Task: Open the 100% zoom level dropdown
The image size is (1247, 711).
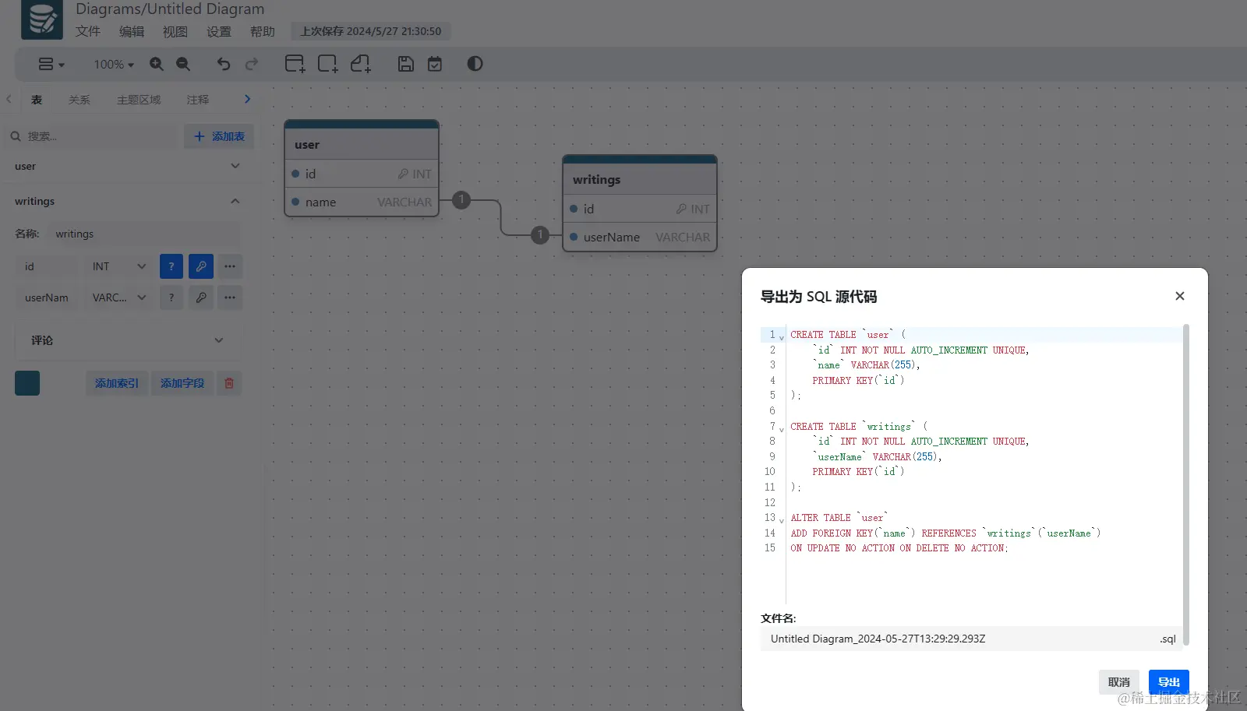Action: click(114, 64)
